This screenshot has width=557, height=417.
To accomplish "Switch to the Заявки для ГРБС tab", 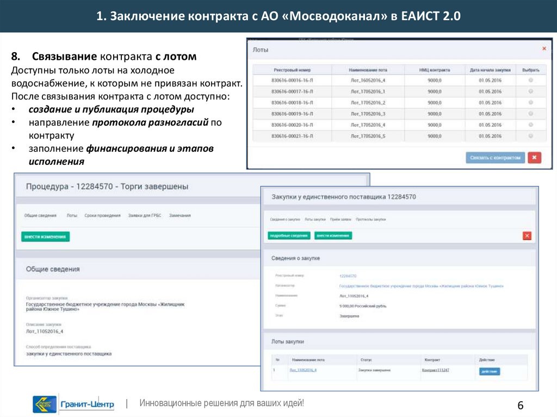I will [x=145, y=215].
